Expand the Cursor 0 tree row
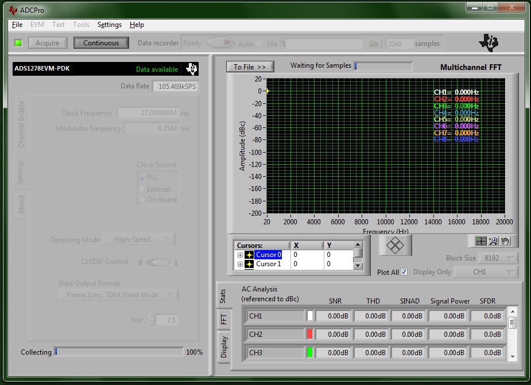The image size is (531, 385). tap(239, 255)
